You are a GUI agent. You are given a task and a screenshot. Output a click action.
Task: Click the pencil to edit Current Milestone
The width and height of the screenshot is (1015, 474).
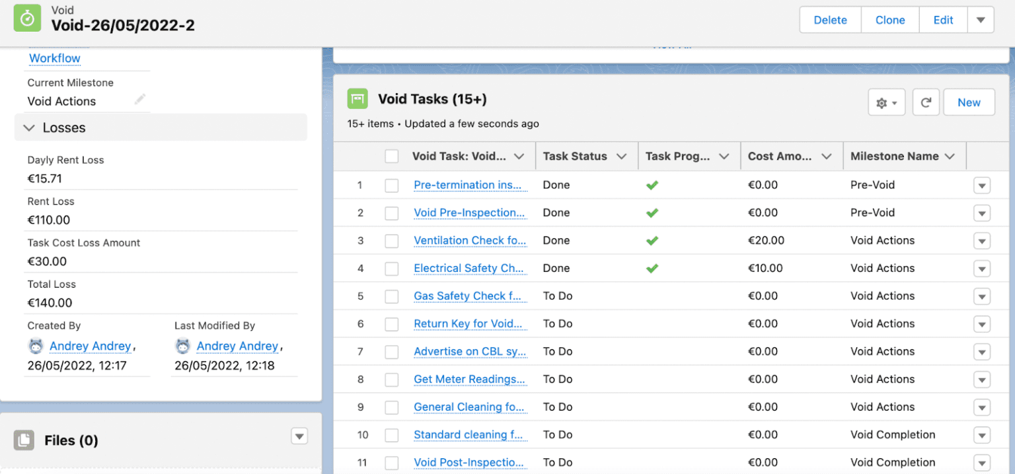coord(139,100)
